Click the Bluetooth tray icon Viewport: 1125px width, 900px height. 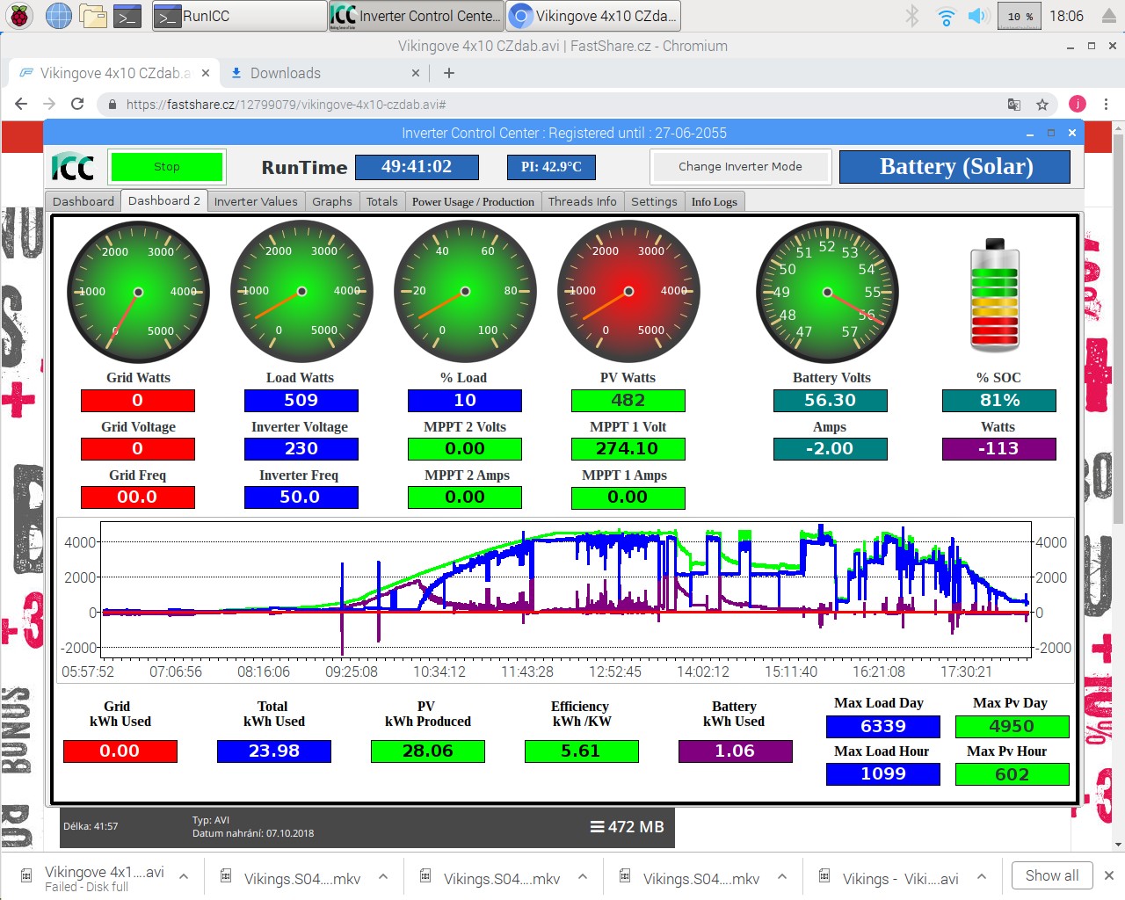point(912,16)
